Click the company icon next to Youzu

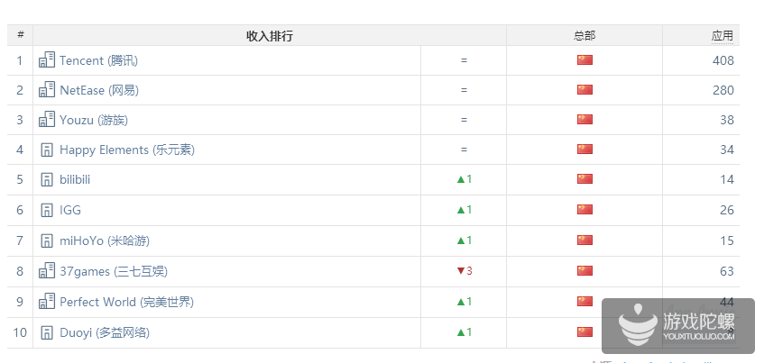(47, 120)
